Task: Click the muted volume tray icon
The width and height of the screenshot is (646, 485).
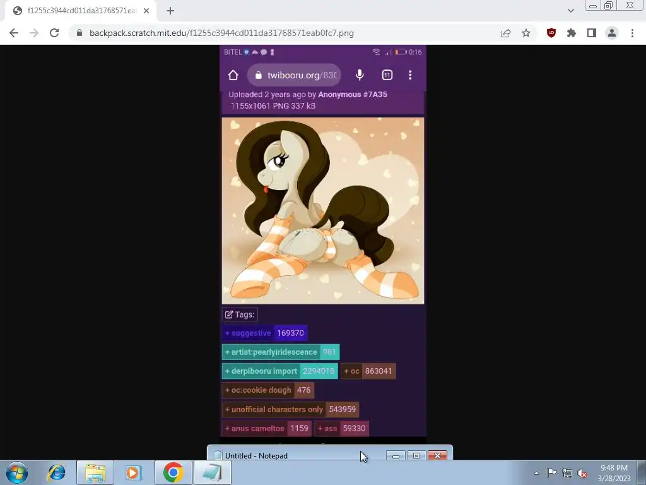Action: click(x=582, y=473)
